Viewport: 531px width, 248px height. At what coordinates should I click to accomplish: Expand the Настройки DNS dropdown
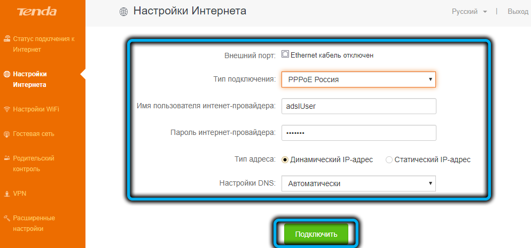coord(358,183)
